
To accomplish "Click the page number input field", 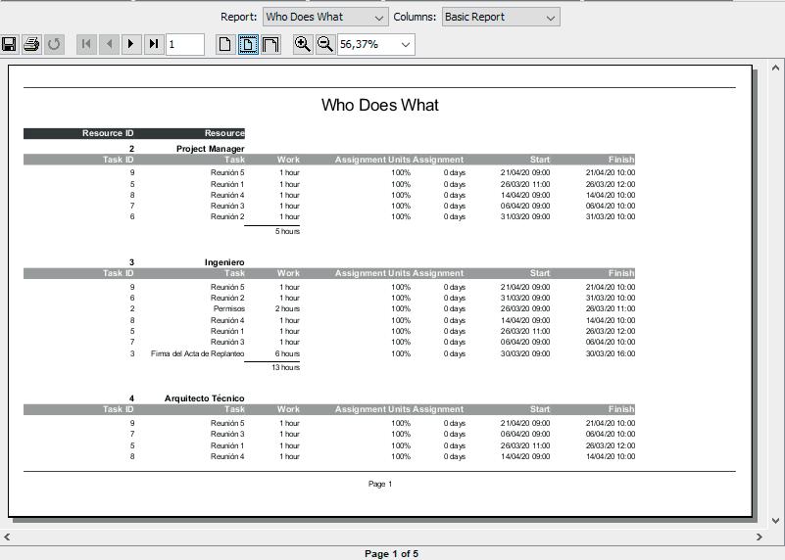I will 185,44.
